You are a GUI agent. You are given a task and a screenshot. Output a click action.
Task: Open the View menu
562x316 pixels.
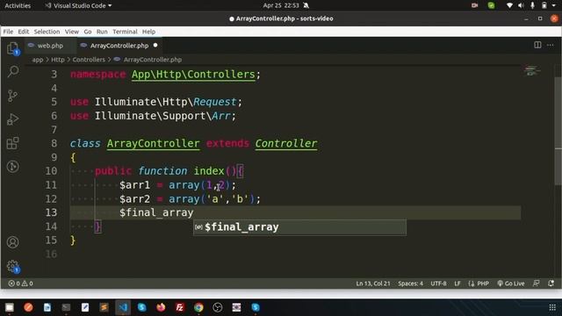coord(72,32)
